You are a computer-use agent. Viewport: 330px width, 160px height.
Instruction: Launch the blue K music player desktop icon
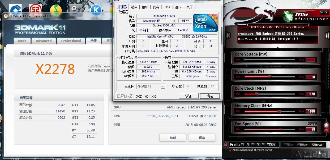96,9
